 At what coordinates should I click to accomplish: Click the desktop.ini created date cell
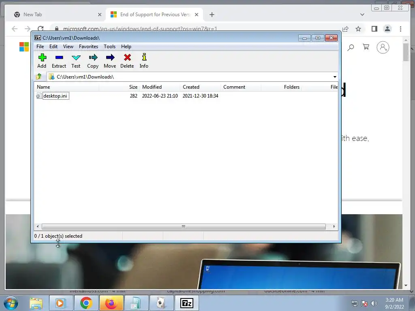(x=200, y=96)
